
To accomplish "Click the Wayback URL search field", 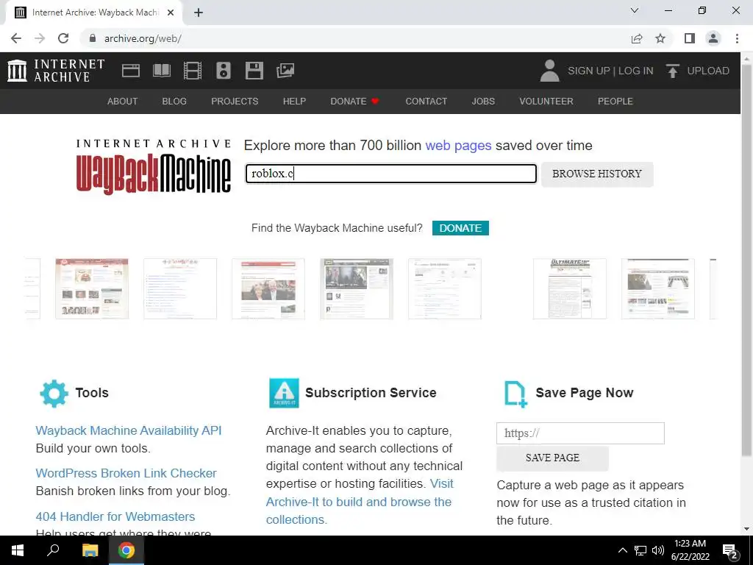I will 391,174.
